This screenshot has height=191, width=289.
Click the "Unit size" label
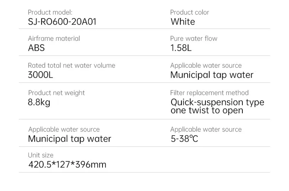pos(40,155)
